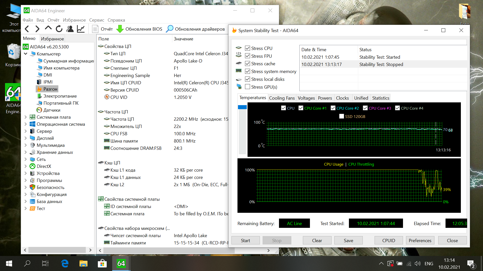Toggle the SSD 120GB graph checkbox

341,116
